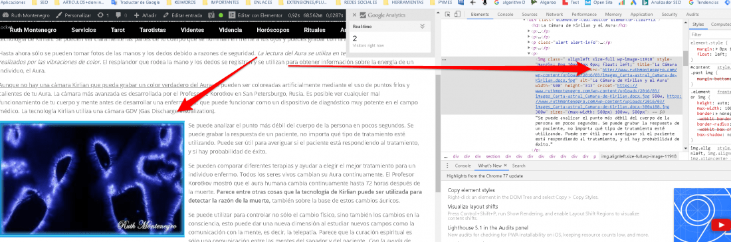Click the Elements panel vertical scrollbar
The width and height of the screenshot is (731, 242).
pyautogui.click(x=686, y=59)
